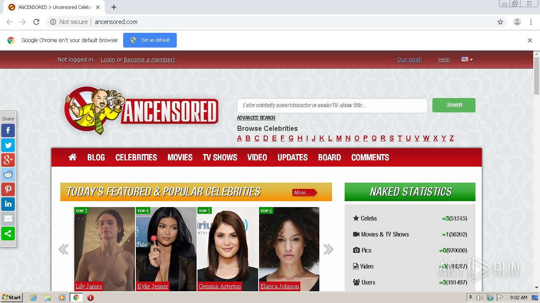Open the Gemma Arterton name link
The width and height of the screenshot is (540, 303).
pyautogui.click(x=220, y=286)
